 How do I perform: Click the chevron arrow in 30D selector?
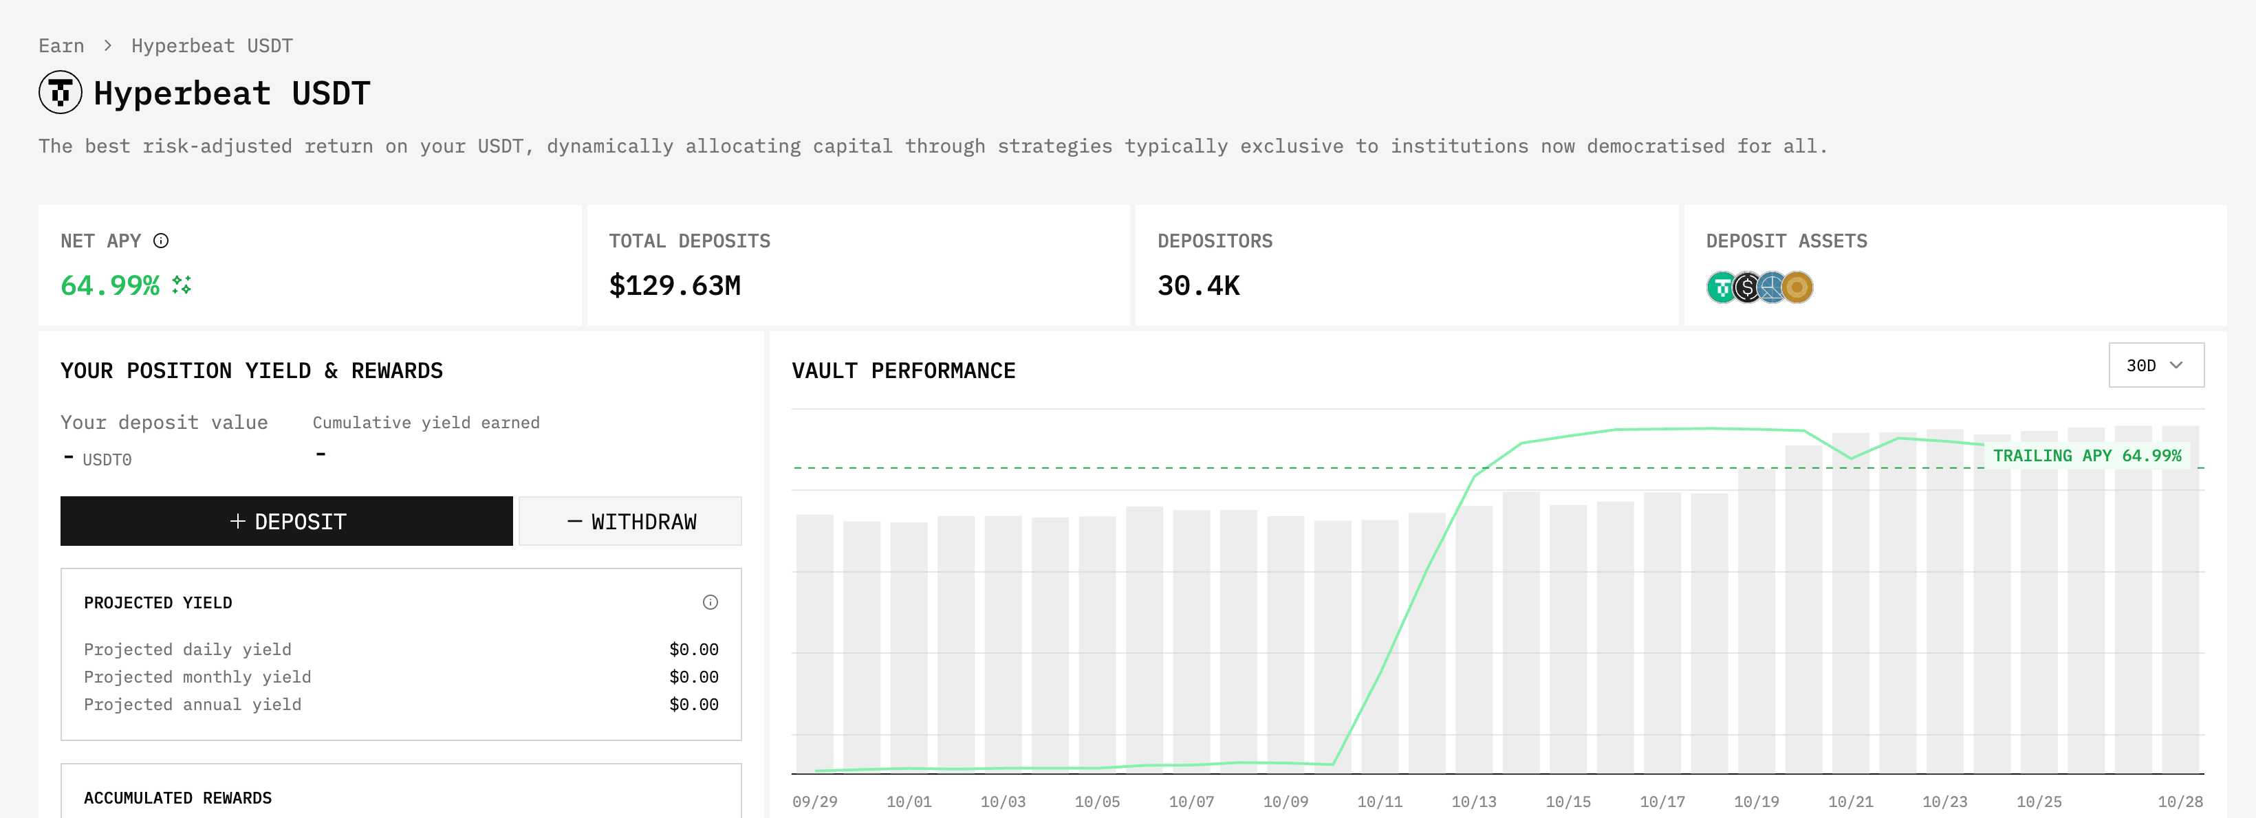[2176, 366]
